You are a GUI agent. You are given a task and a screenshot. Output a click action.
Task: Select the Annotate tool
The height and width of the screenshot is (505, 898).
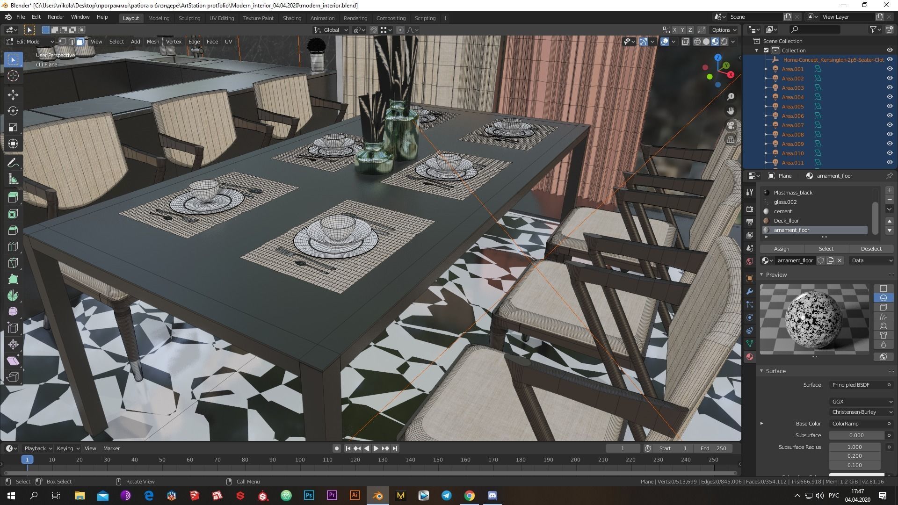(x=13, y=163)
